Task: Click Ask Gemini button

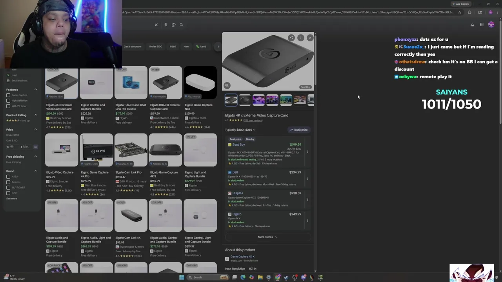Action: [x=460, y=4]
